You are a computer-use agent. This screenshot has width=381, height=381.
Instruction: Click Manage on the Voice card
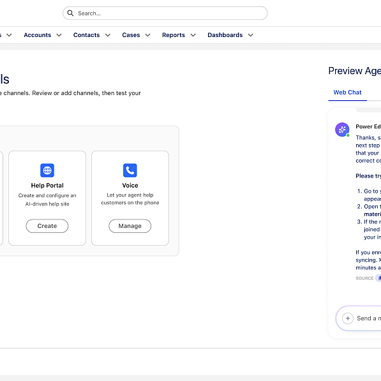pos(130,226)
